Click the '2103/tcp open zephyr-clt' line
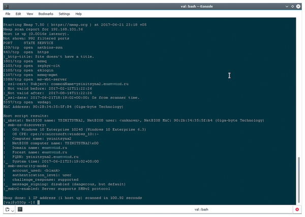305x217 pixels. pos(32,66)
